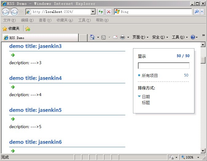Click the 完成 status bar text
The height and width of the screenshot is (161, 207).
pyautogui.click(x=5, y=157)
